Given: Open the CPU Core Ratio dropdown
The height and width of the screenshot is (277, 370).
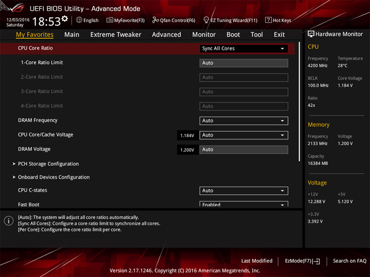Looking at the screenshot, I should [x=244, y=49].
